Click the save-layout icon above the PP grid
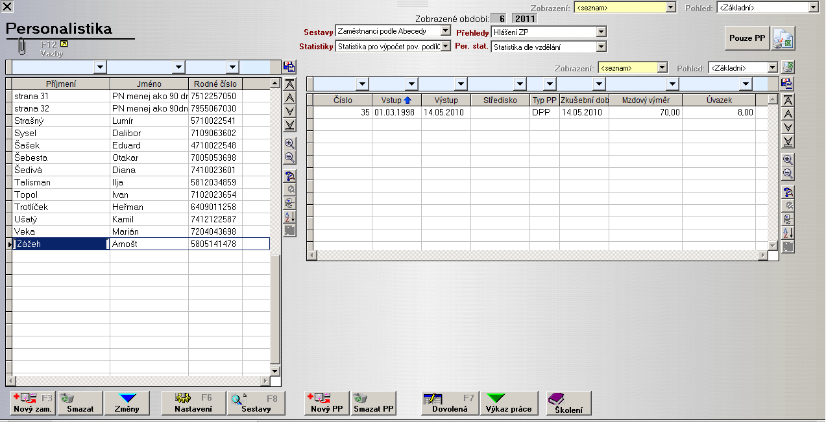 pyautogui.click(x=788, y=83)
